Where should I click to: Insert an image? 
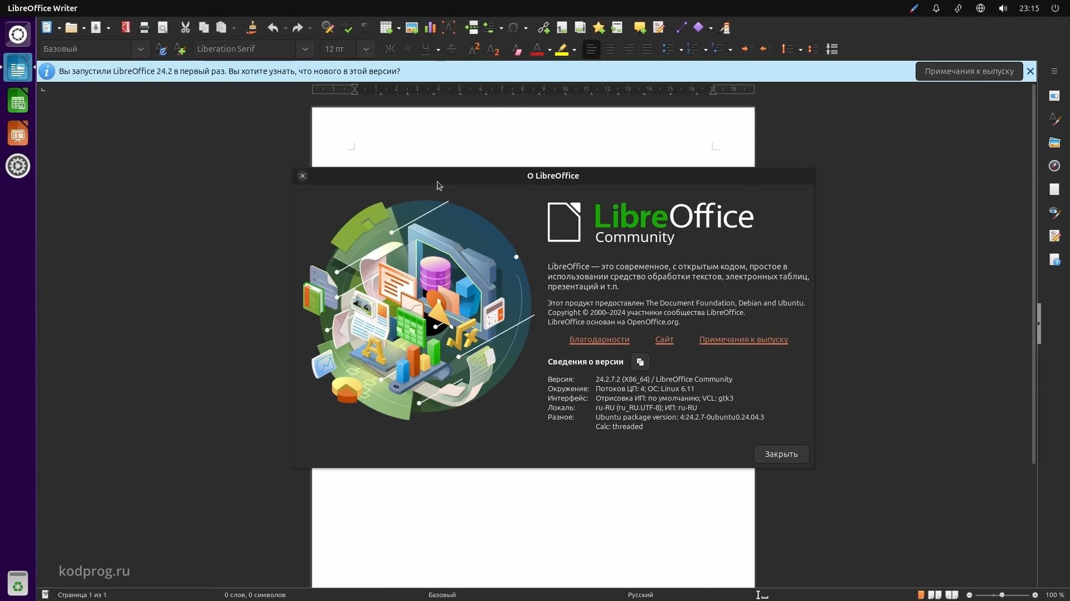[412, 27]
